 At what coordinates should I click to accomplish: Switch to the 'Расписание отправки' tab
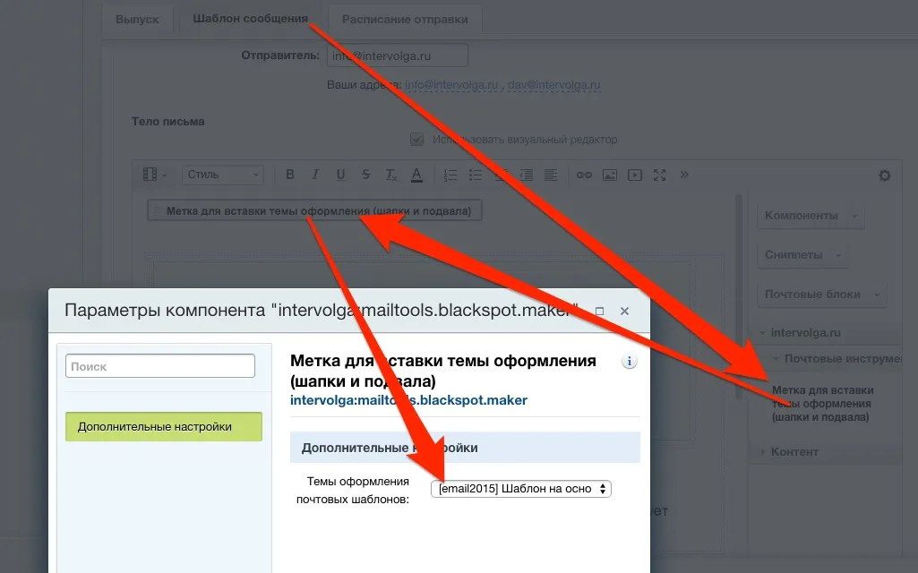[405, 18]
